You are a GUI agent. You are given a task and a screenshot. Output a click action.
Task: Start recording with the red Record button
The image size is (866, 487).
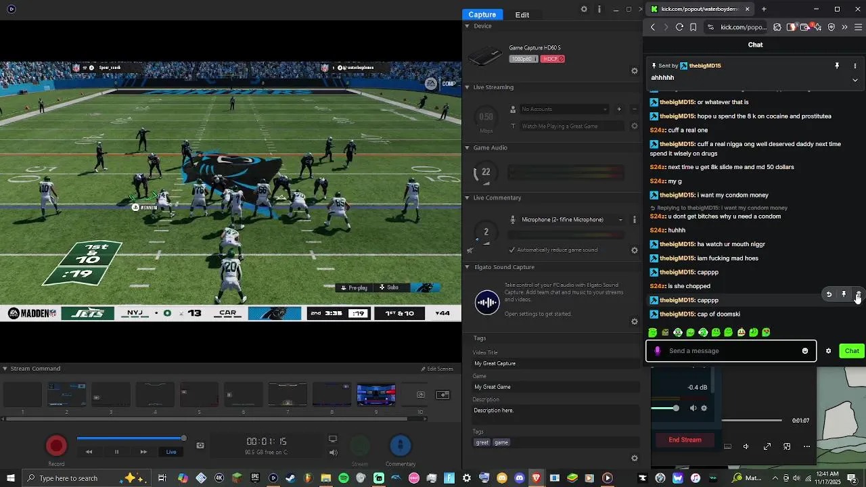pyautogui.click(x=56, y=446)
